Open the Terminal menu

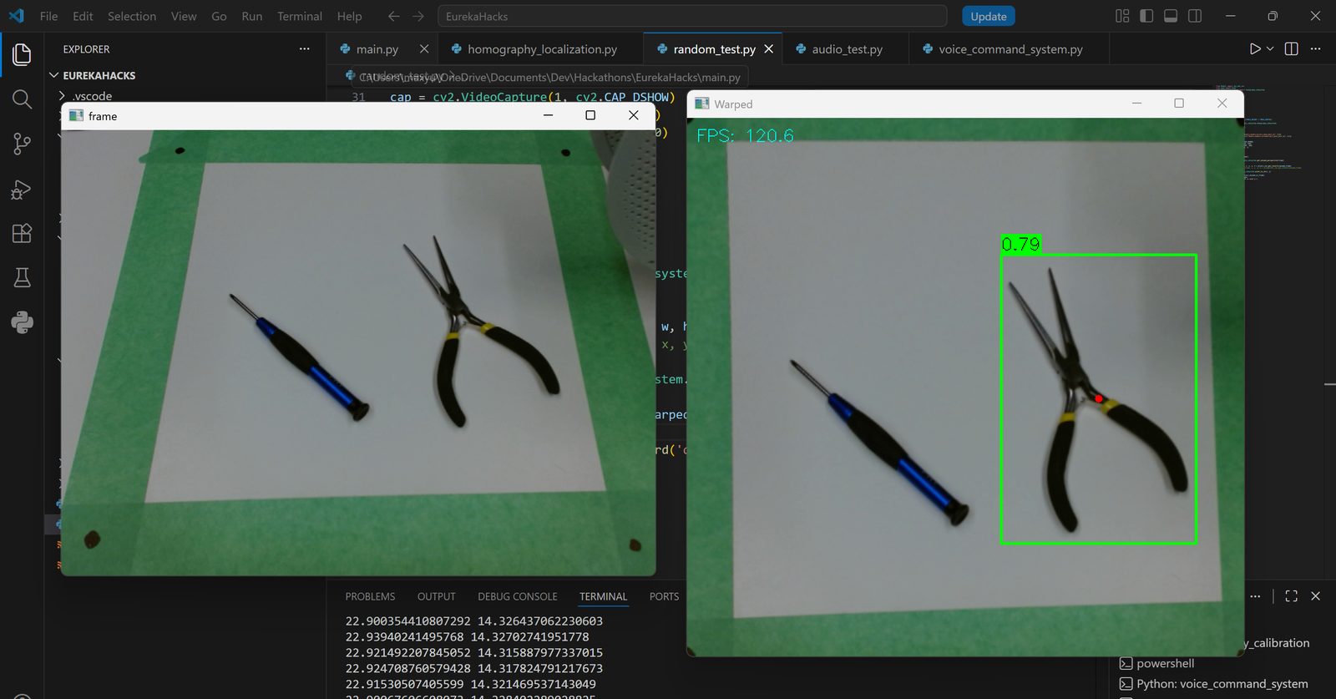pyautogui.click(x=300, y=16)
